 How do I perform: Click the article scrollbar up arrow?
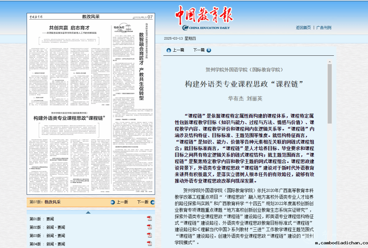coord(330,62)
